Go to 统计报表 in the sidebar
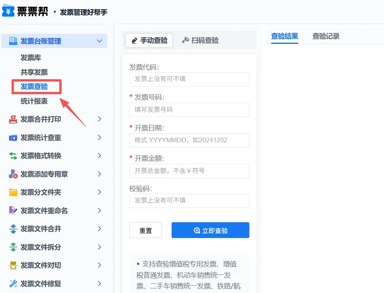The width and height of the screenshot is (384, 293). (34, 101)
